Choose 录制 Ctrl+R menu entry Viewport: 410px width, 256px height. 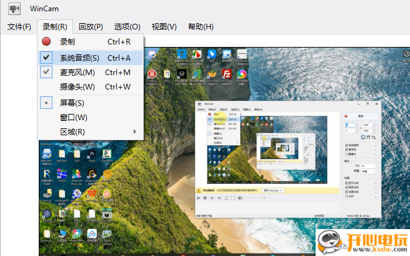click(91, 41)
